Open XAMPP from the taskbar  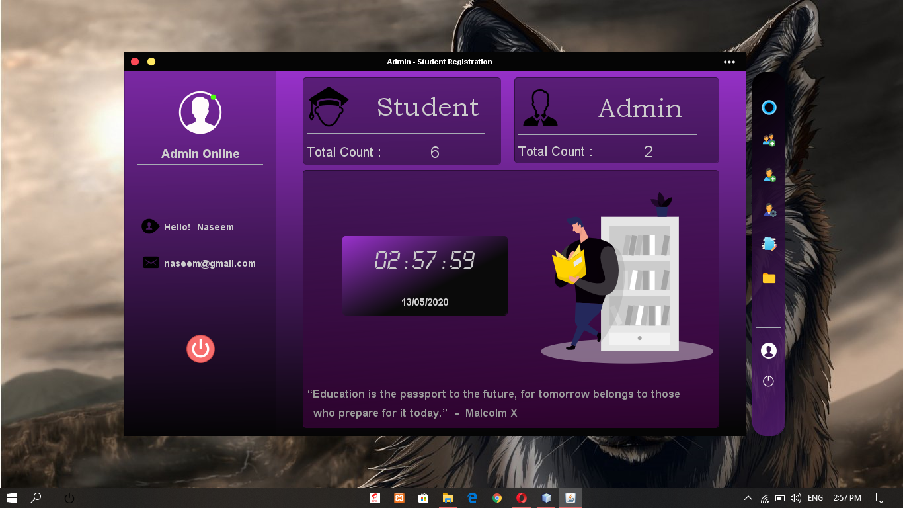click(399, 497)
